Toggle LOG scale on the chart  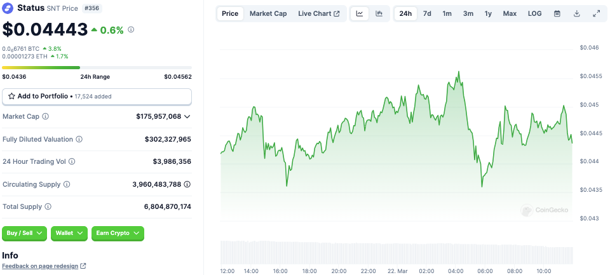(534, 13)
